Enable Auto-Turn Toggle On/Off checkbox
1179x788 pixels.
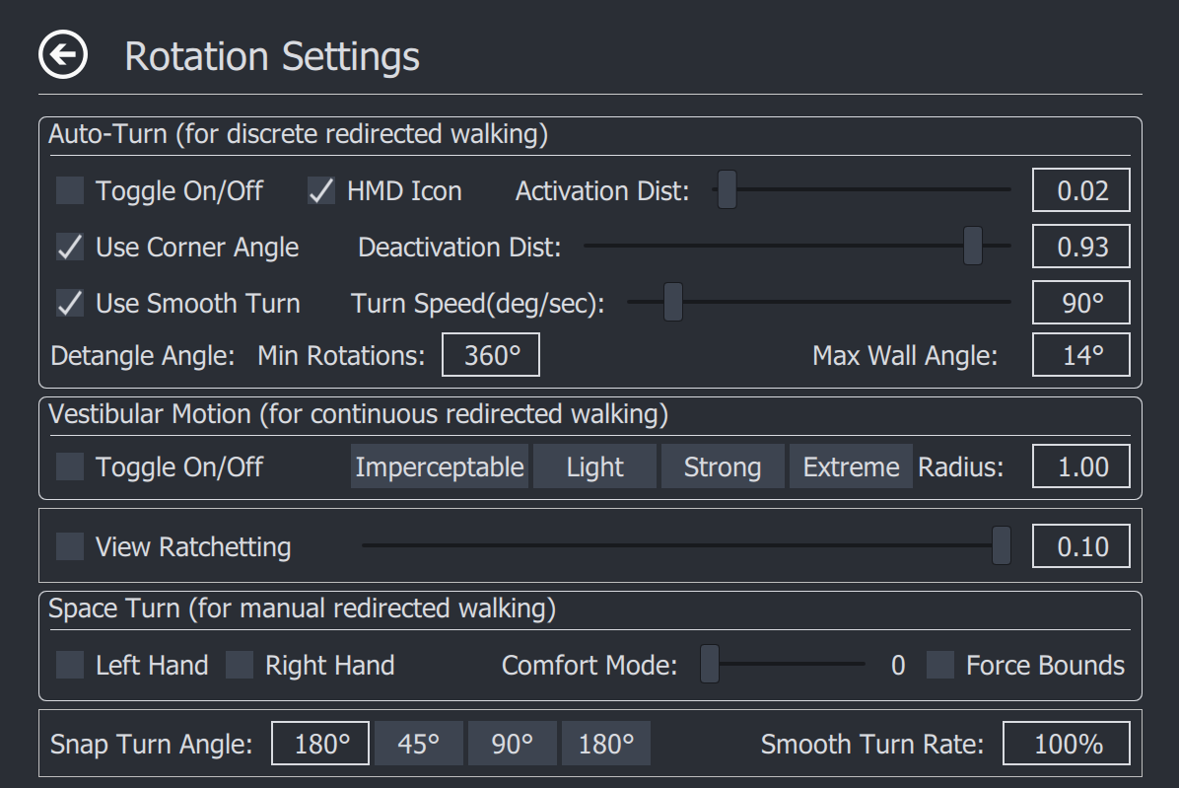[70, 191]
